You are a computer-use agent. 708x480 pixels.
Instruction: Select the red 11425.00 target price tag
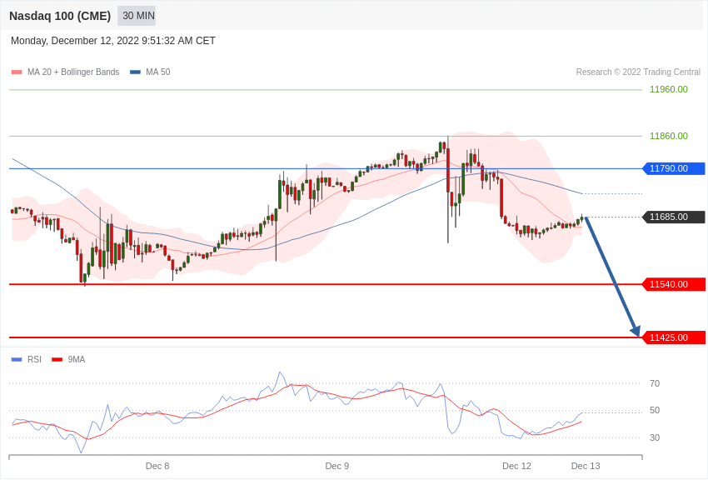pyautogui.click(x=674, y=337)
